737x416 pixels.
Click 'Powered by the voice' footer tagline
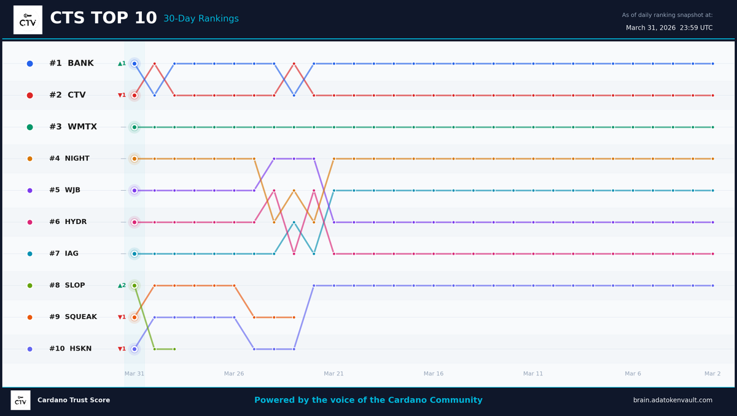point(368,400)
